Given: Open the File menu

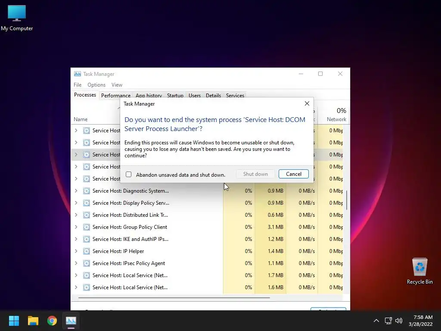Looking at the screenshot, I should point(78,85).
